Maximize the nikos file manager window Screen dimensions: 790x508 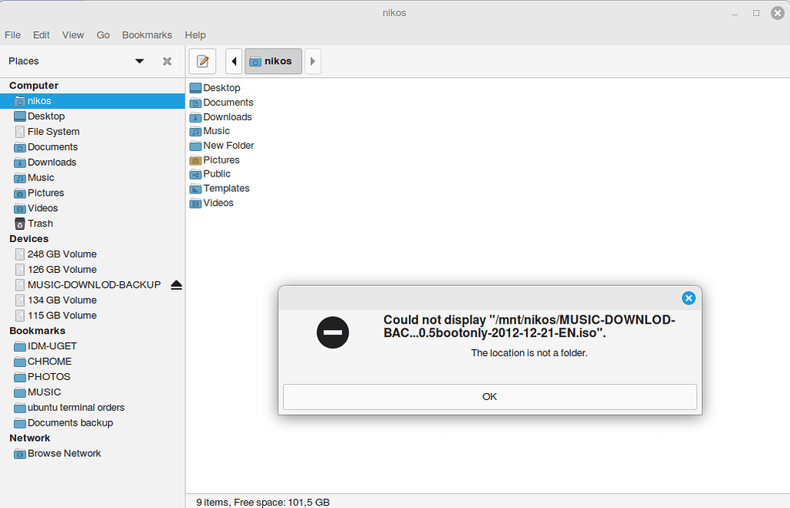pos(756,13)
